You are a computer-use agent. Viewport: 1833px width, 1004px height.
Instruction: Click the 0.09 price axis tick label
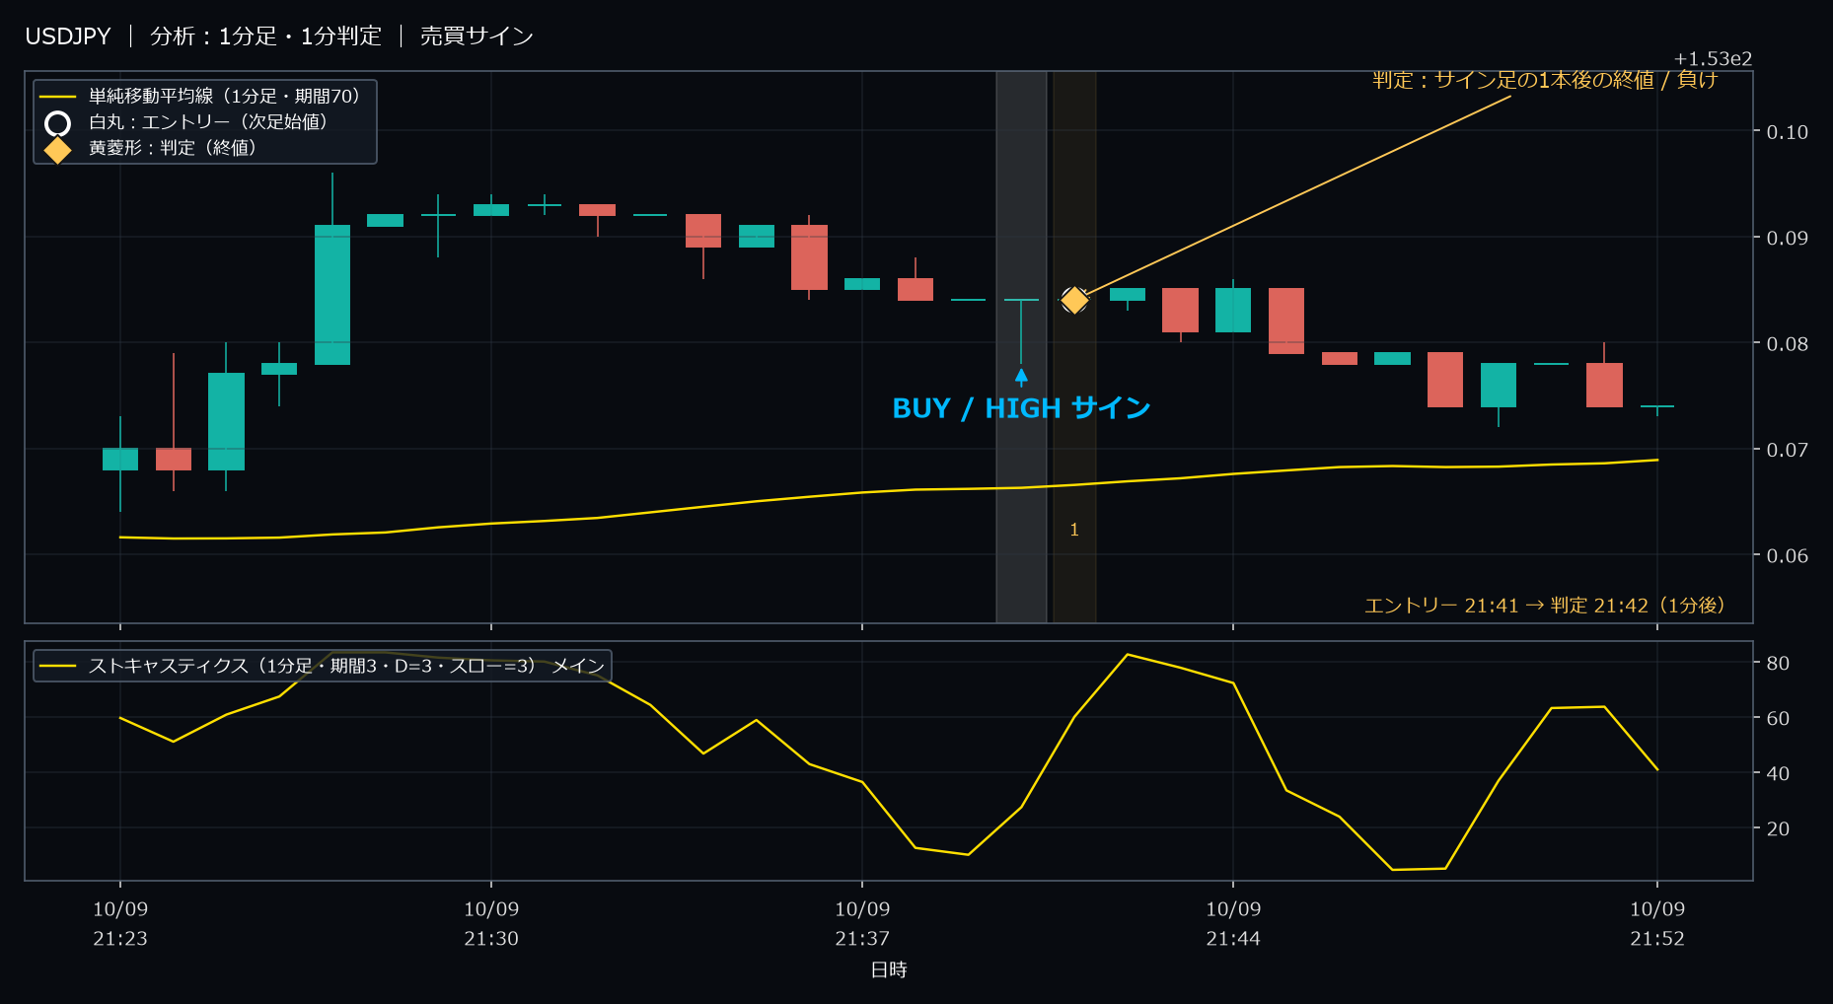(x=1788, y=238)
